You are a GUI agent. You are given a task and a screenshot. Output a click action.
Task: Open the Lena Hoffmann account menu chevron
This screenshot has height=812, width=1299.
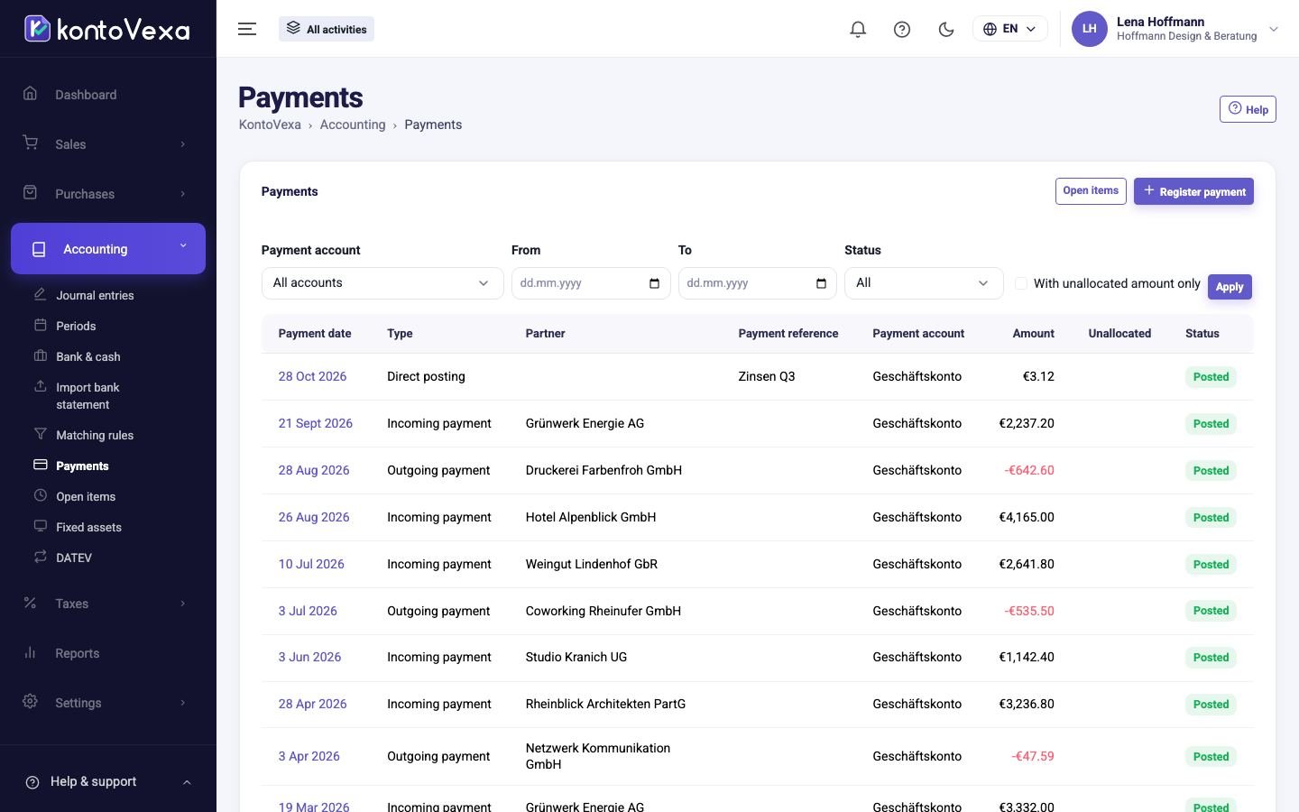1274,29
